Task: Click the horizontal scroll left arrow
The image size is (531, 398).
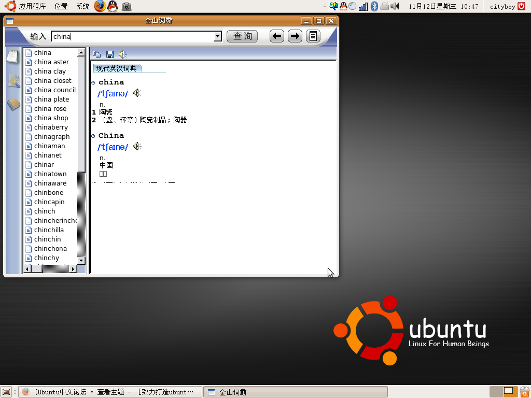Action: [28, 269]
